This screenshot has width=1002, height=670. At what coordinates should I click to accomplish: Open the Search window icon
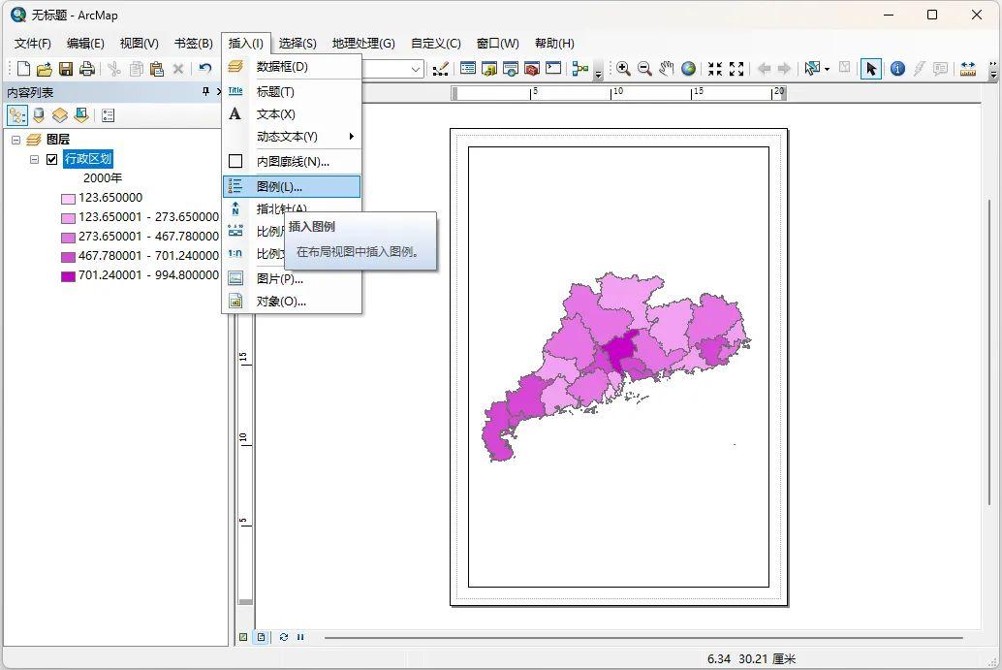point(511,69)
